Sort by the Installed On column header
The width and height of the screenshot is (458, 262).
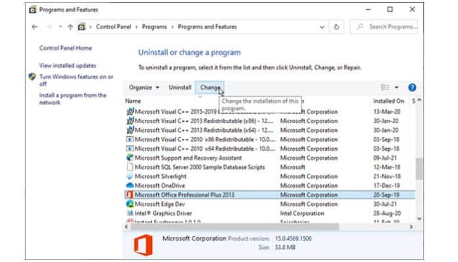[x=389, y=101]
